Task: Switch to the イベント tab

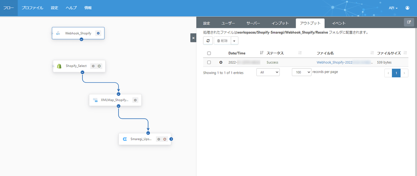Action: [338, 23]
